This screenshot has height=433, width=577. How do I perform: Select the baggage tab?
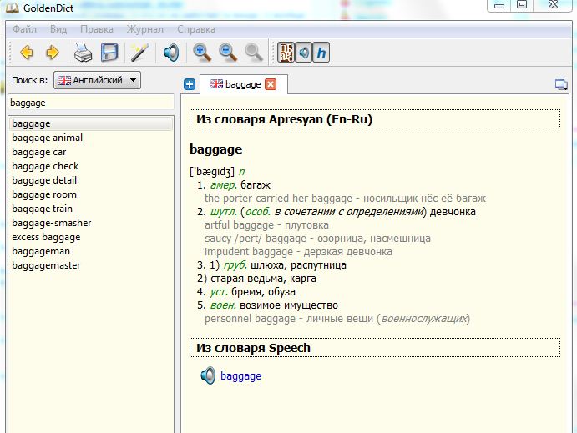(x=243, y=84)
